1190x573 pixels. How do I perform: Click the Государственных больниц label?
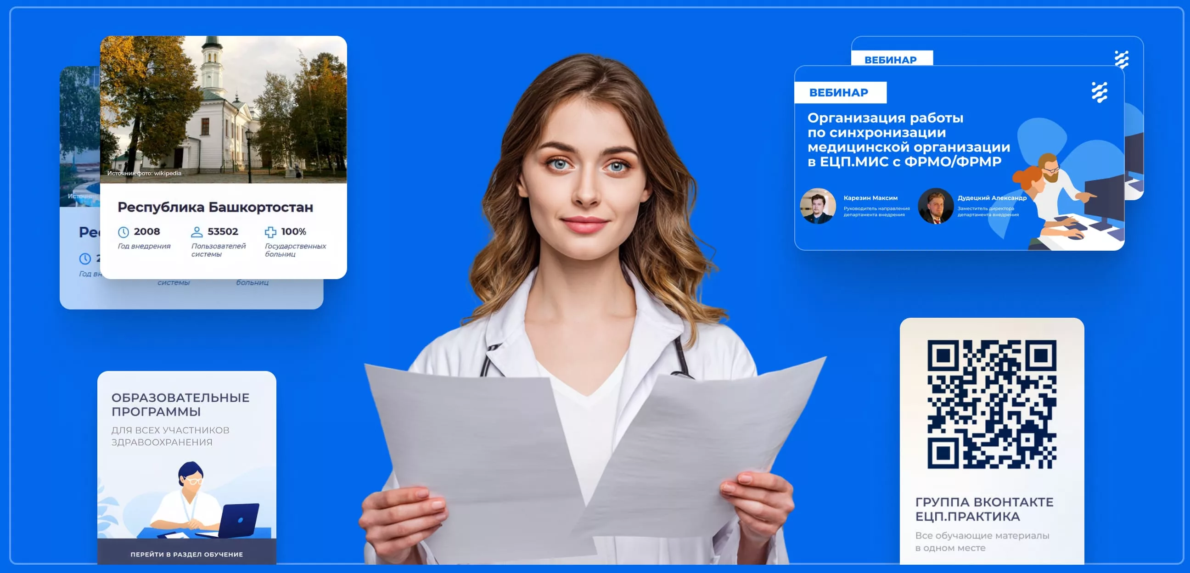[296, 250]
